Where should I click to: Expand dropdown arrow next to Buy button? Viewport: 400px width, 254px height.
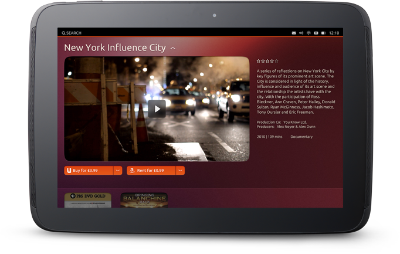[118, 170]
